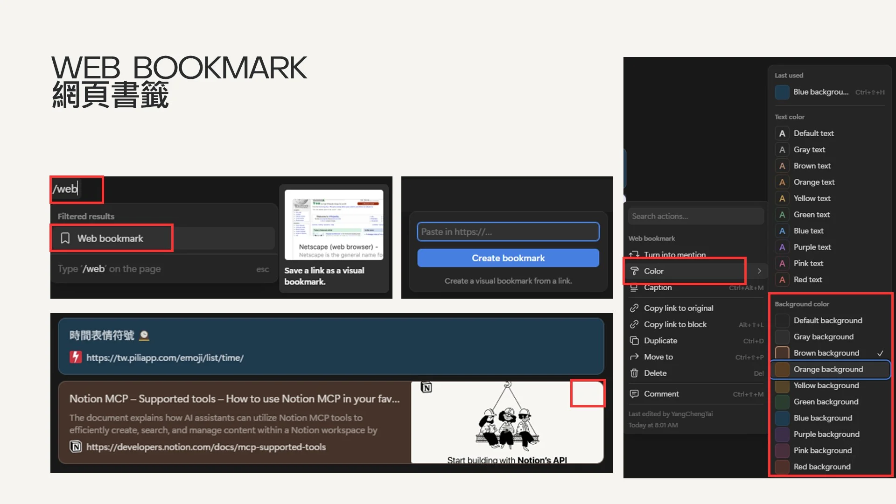The width and height of the screenshot is (896, 504).
Task: Click the Web bookmark icon in filtered results
Action: tap(65, 238)
